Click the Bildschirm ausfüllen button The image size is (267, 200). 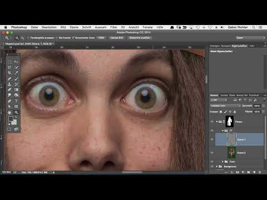pos(140,38)
